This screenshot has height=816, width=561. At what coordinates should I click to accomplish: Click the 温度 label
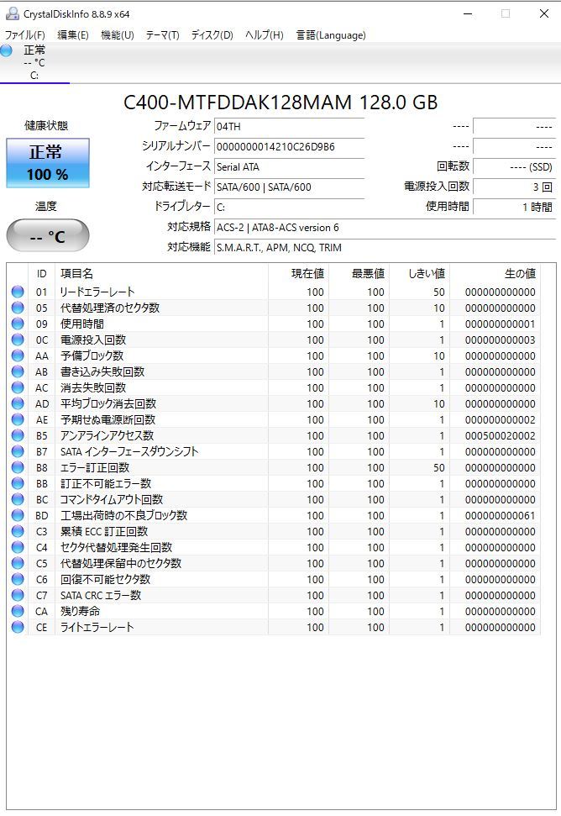pos(46,207)
